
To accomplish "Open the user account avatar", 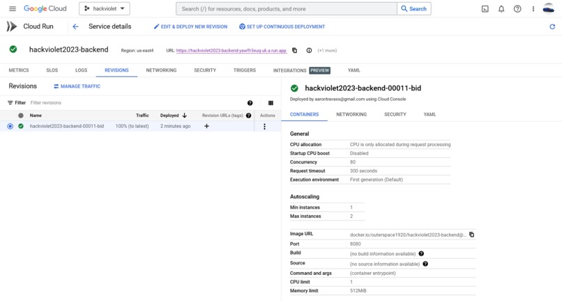I will click(x=548, y=8).
